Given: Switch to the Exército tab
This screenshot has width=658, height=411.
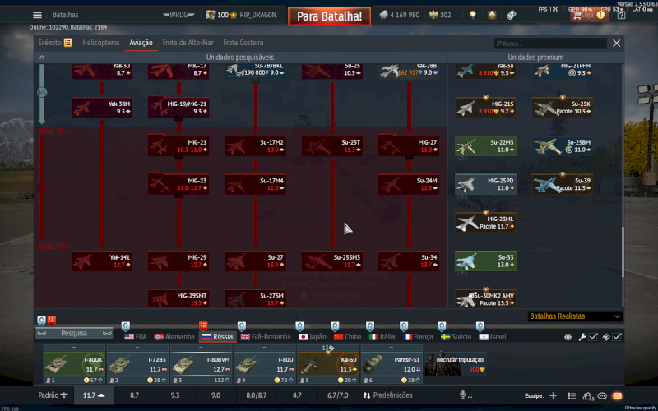Looking at the screenshot, I should [54, 43].
